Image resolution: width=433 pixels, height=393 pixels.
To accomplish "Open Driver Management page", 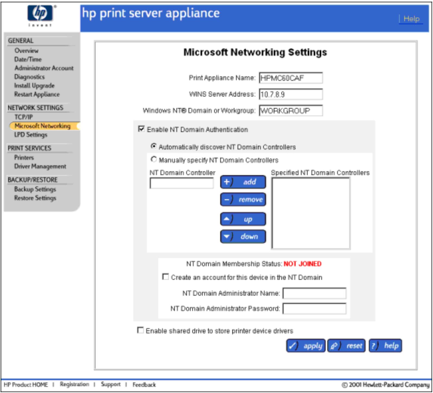I will pyautogui.click(x=40, y=166).
